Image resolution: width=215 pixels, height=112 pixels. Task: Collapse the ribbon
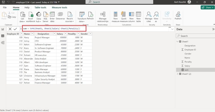pyautogui.click(x=214, y=24)
